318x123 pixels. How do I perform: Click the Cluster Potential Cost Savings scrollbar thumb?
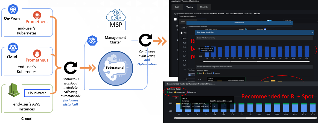click(x=231, y=61)
